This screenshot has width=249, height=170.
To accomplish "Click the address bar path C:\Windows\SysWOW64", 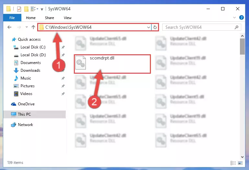I will (x=68, y=27).
